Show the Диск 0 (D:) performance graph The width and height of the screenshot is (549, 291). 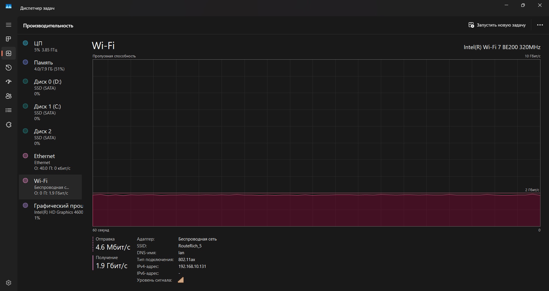click(x=50, y=87)
